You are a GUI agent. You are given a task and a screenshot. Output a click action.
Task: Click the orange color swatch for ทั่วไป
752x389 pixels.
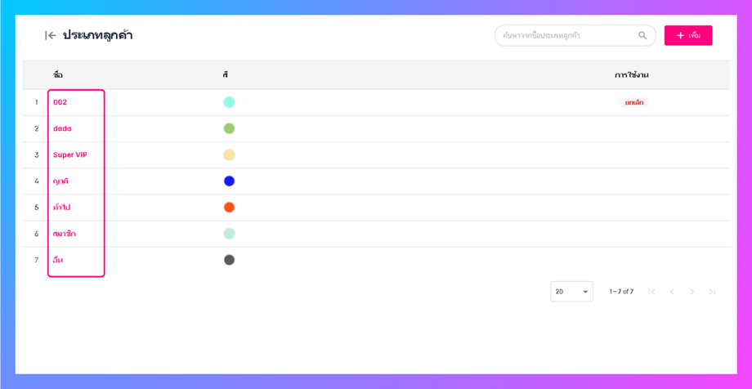pos(230,208)
